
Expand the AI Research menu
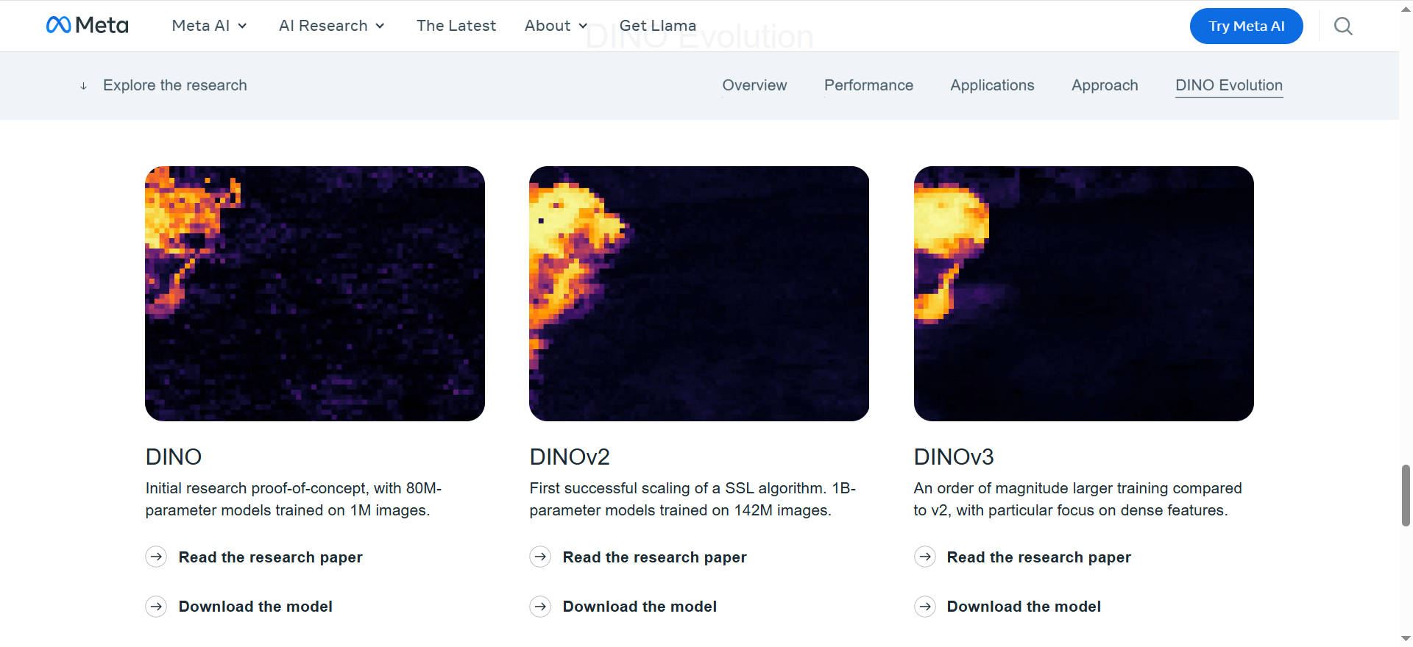332,26
